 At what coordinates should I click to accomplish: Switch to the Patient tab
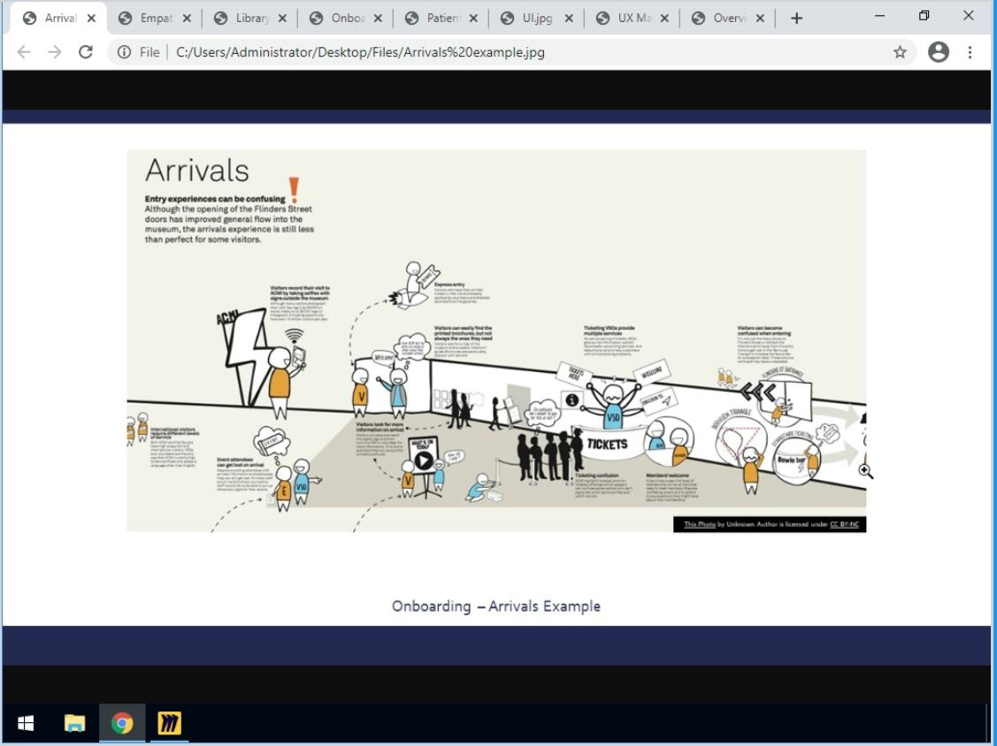[442, 18]
